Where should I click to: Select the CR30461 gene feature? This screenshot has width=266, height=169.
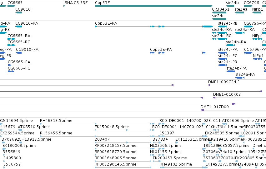pos(219,12)
